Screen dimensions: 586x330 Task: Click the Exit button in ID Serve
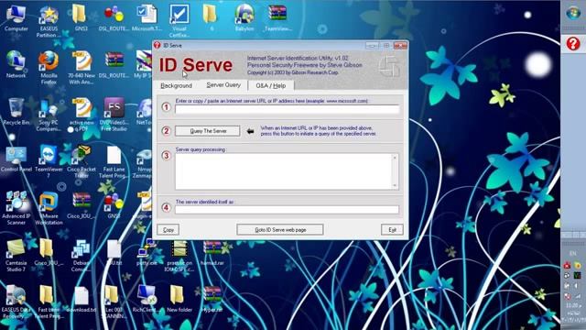click(x=392, y=230)
